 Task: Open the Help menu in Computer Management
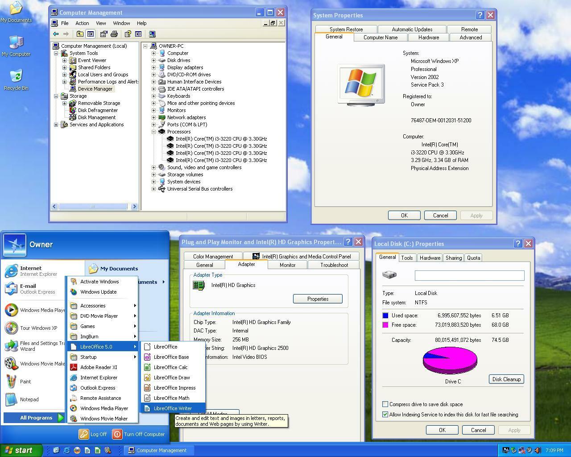coord(141,23)
